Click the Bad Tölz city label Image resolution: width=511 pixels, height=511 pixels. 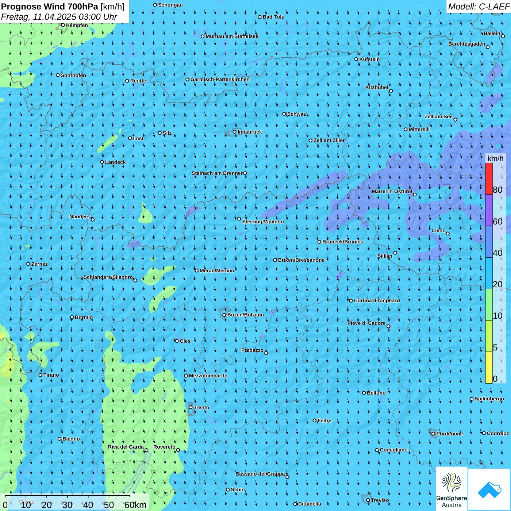click(x=273, y=17)
